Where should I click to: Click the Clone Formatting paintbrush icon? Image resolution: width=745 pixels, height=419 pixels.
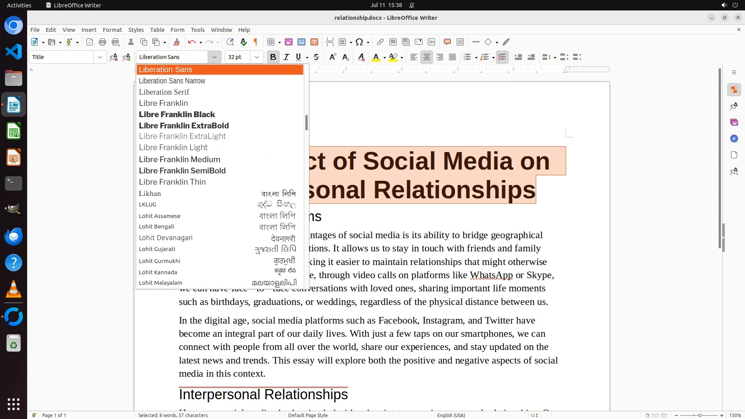pos(177,42)
